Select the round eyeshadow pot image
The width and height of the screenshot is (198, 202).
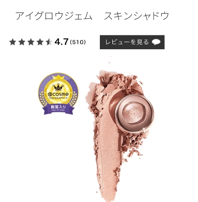[134, 113]
